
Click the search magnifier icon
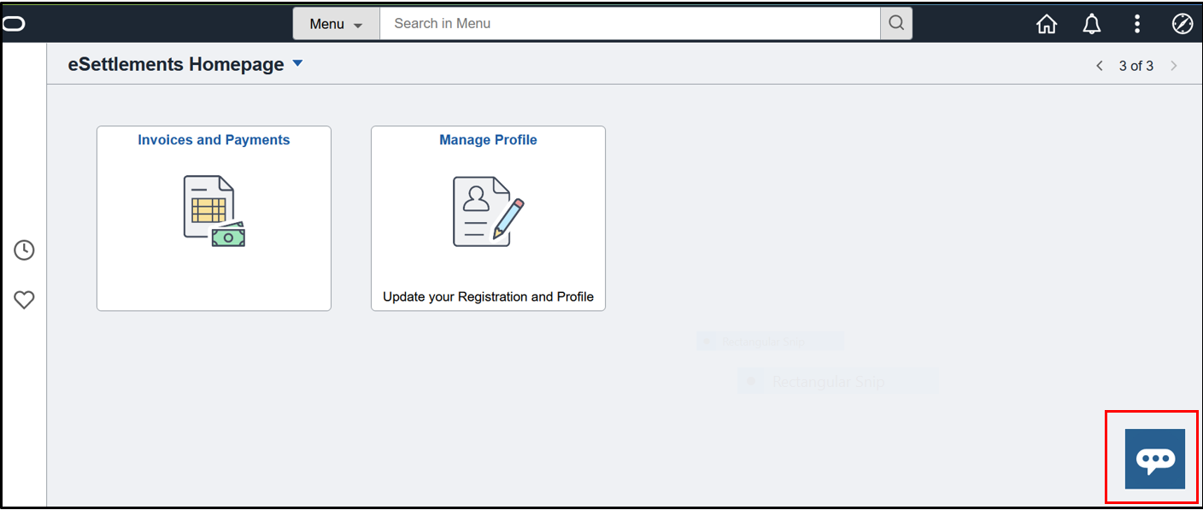coord(896,24)
